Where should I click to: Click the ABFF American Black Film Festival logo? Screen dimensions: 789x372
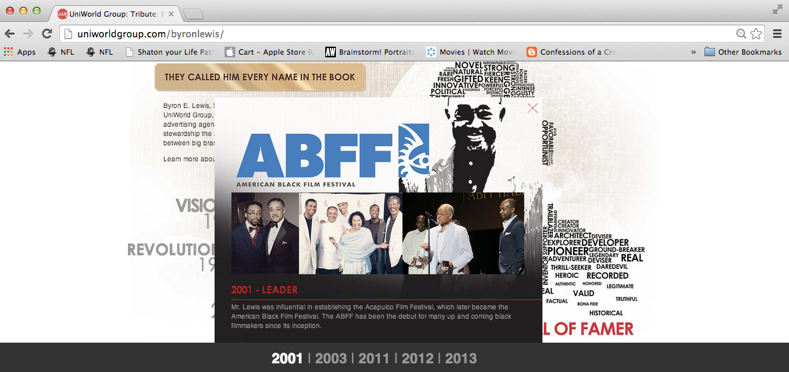click(x=333, y=157)
